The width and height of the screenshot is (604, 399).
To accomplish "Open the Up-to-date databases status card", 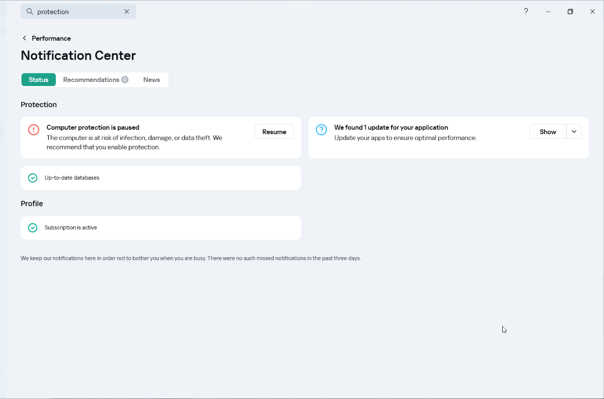I will coord(161,178).
